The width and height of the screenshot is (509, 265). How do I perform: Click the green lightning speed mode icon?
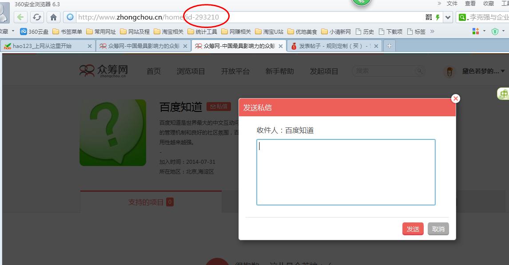click(438, 17)
